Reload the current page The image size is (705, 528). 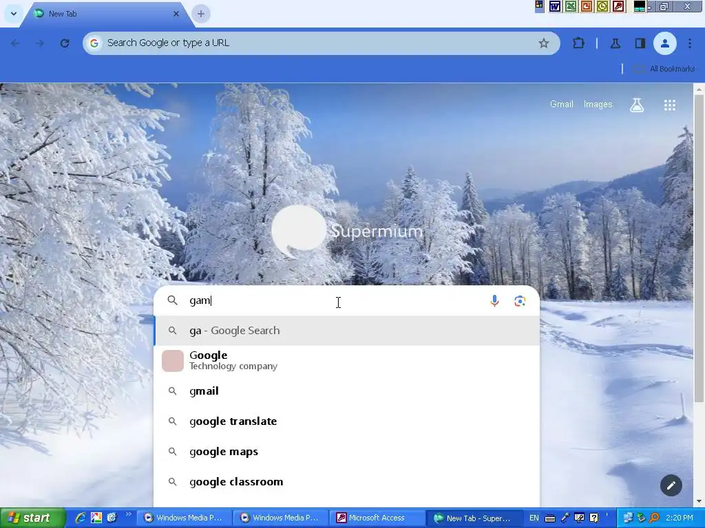point(65,43)
